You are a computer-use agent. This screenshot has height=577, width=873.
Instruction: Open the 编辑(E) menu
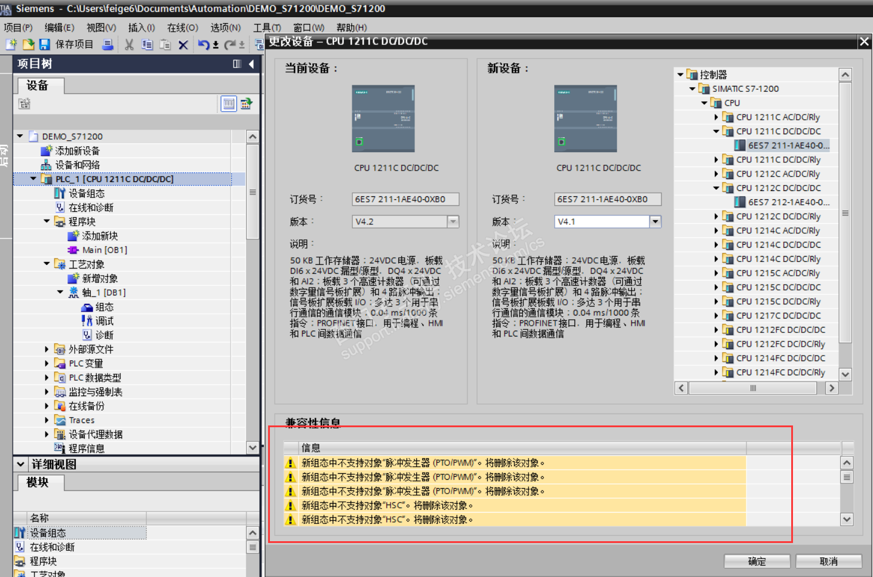[60, 27]
